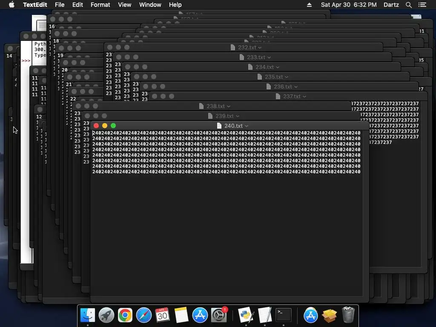Viewport: 436px width, 327px height.
Task: Click the date and time in menu bar
Action: pyautogui.click(x=349, y=5)
